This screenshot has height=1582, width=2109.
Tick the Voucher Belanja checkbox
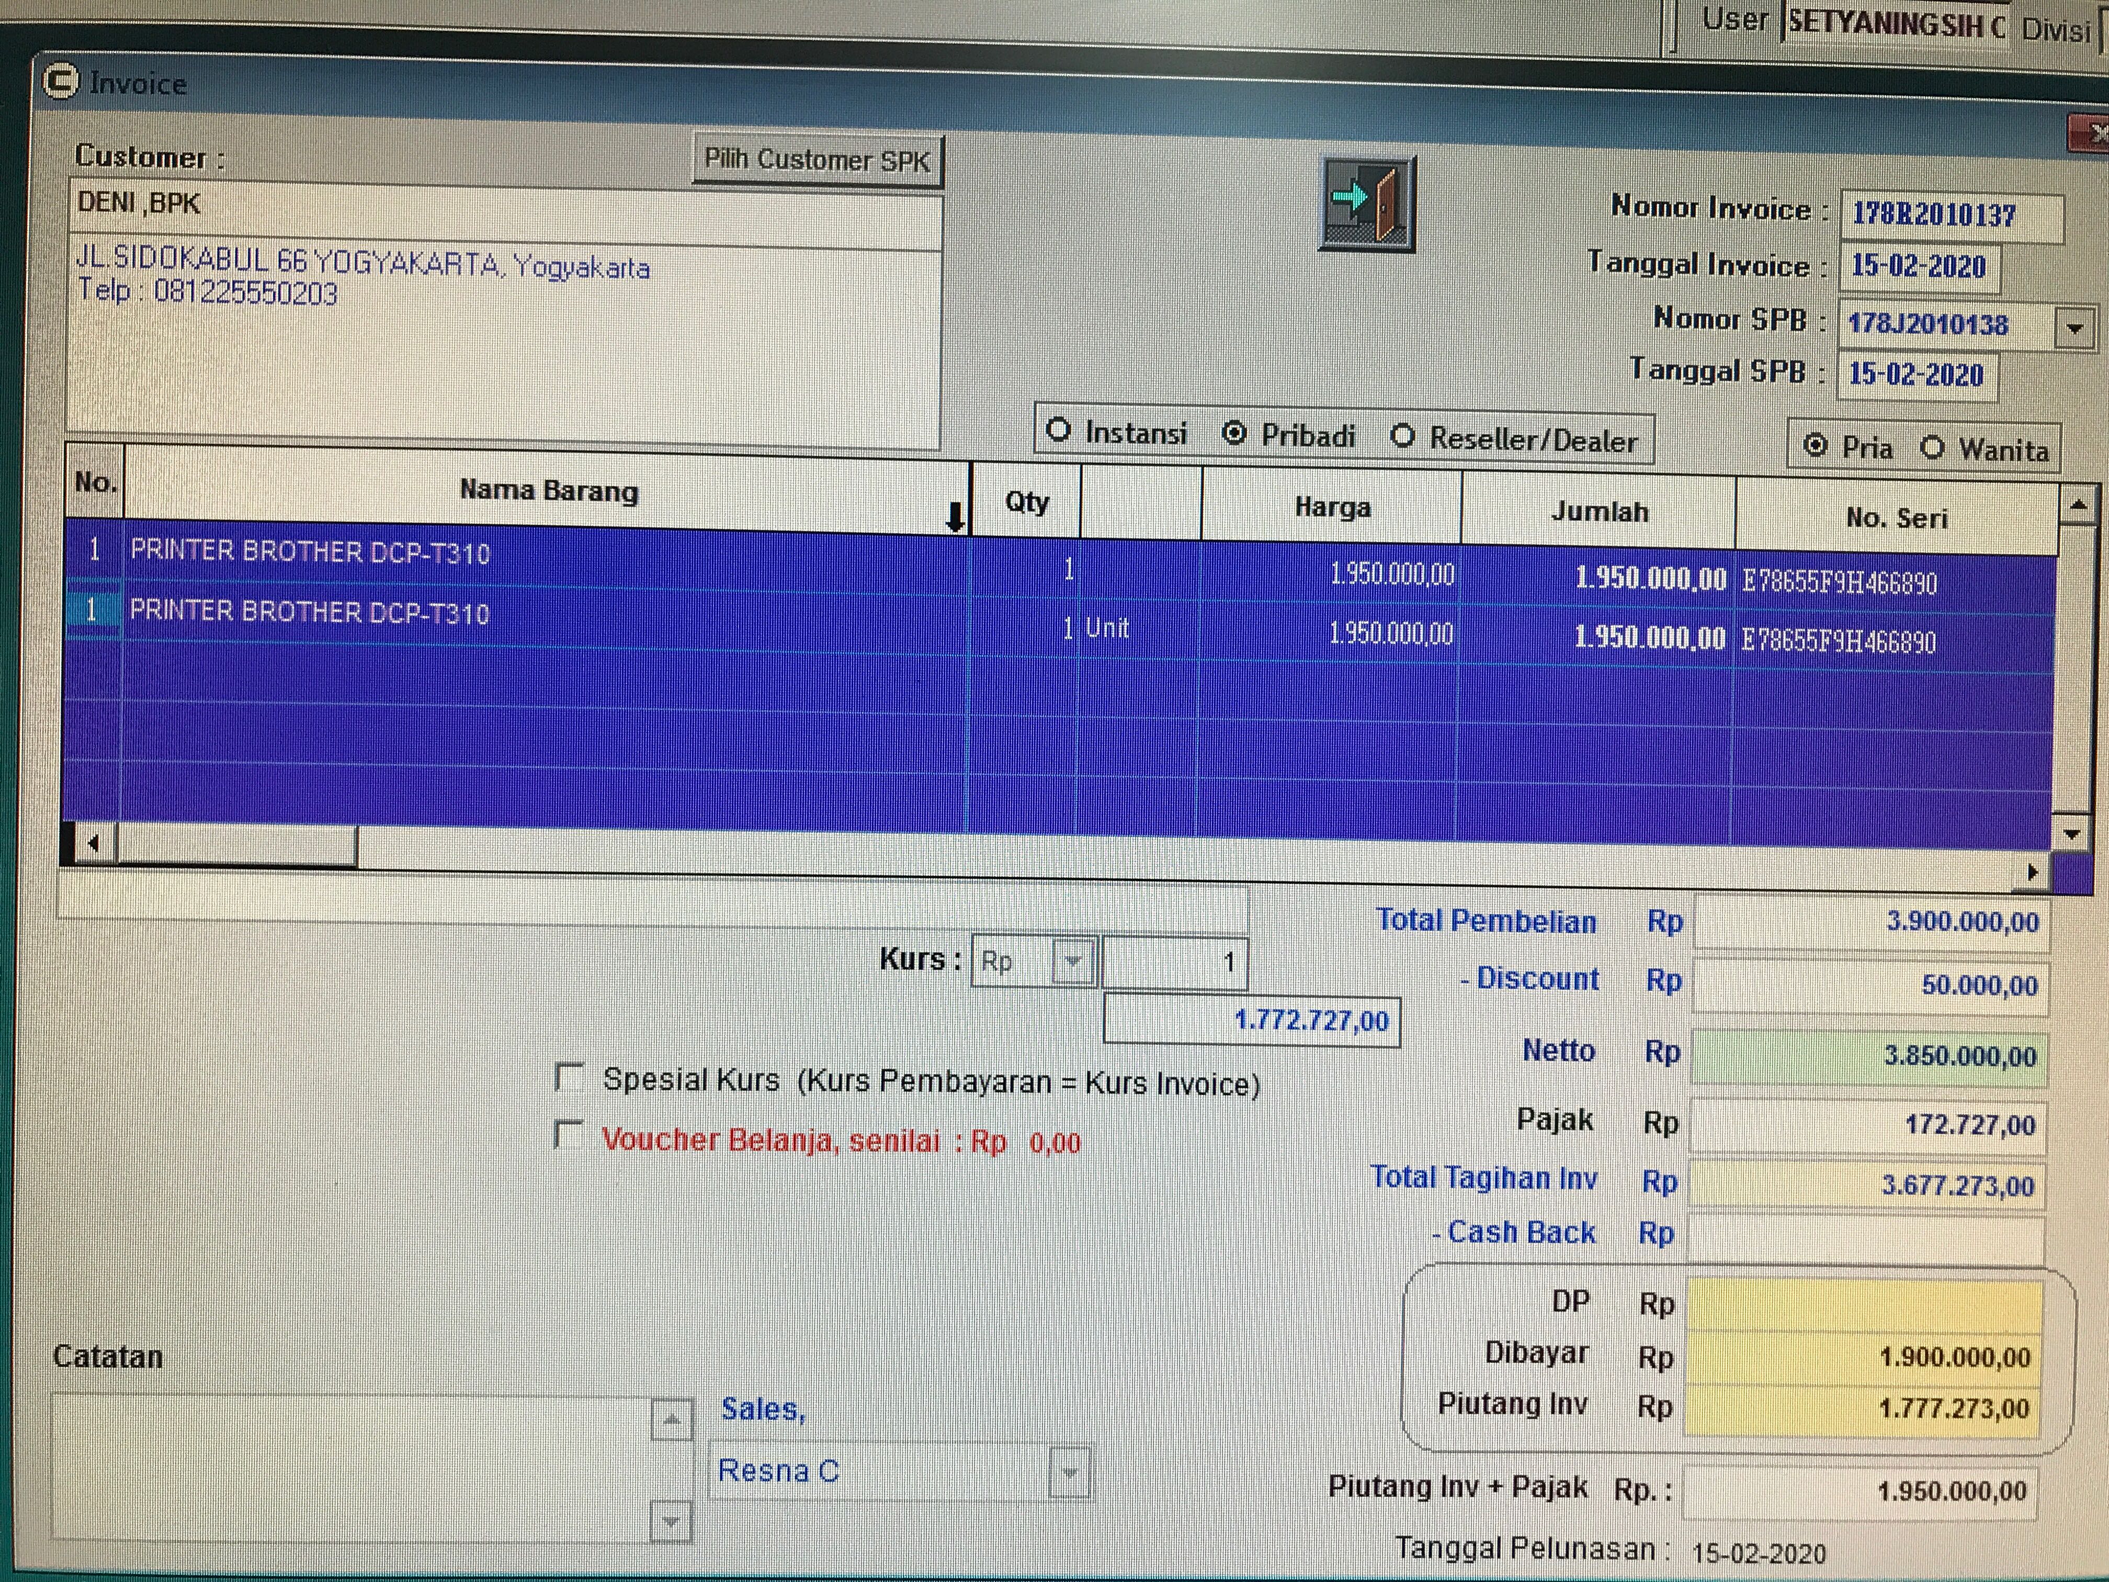coord(569,1135)
